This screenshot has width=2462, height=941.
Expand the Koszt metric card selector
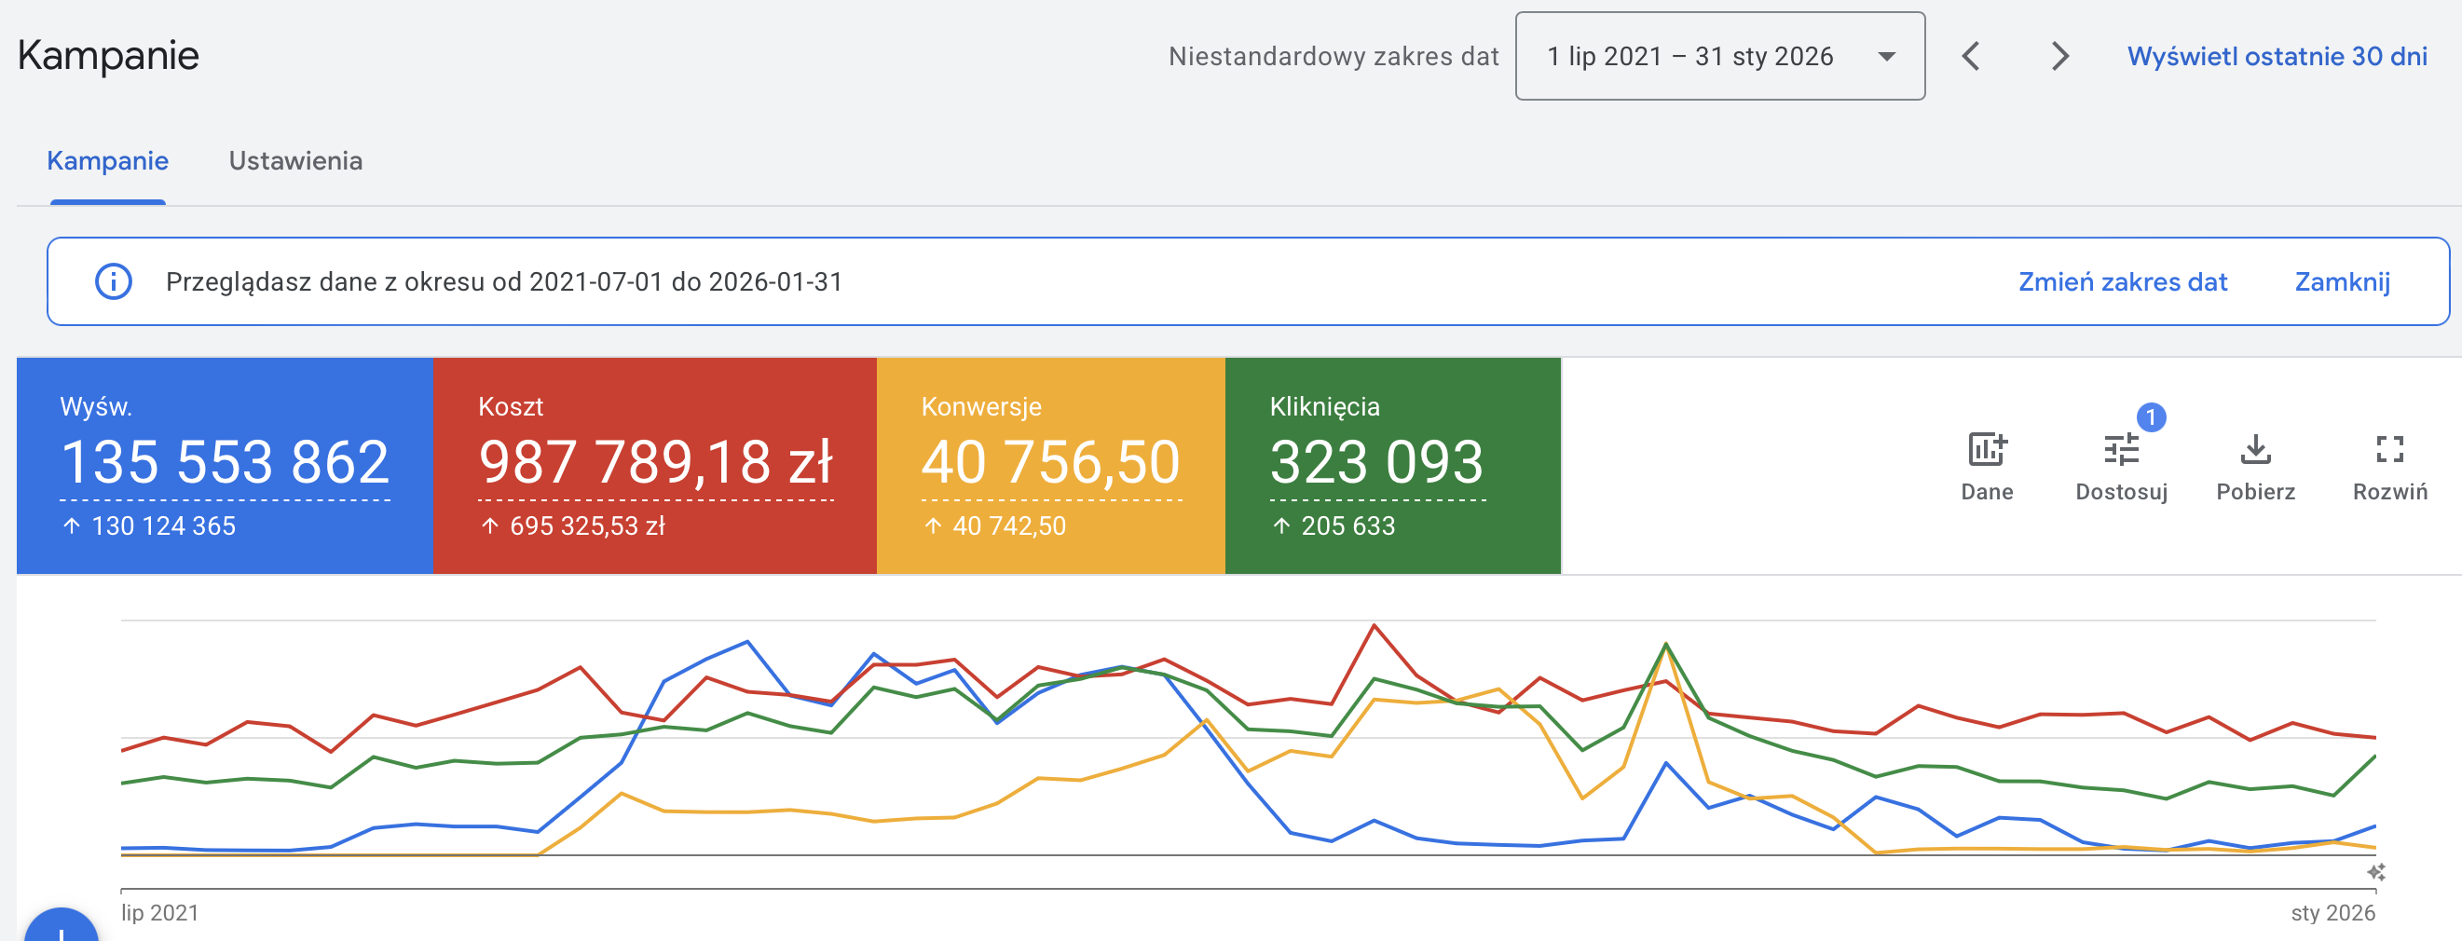pyautogui.click(x=656, y=463)
